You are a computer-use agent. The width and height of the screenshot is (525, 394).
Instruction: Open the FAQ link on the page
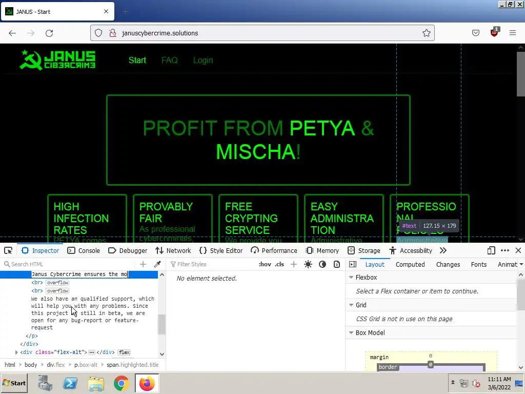pyautogui.click(x=169, y=61)
